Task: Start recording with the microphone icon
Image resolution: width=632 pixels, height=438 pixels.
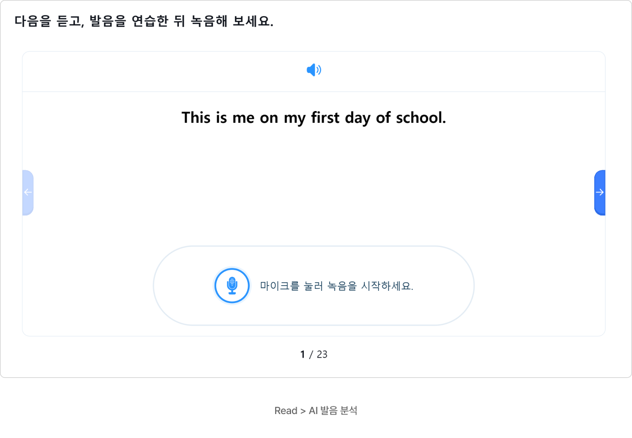Action: click(232, 286)
